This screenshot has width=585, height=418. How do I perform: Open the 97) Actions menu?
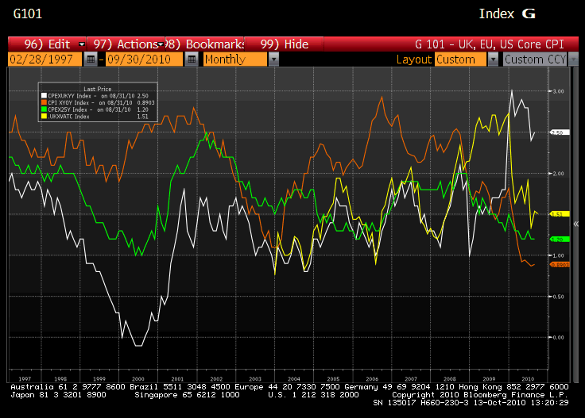[126, 44]
